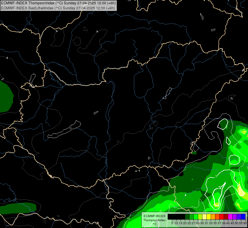The width and height of the screenshot is (248, 228).
Task: Select the orange 33–35 legend swatch
Action: tap(213, 217)
